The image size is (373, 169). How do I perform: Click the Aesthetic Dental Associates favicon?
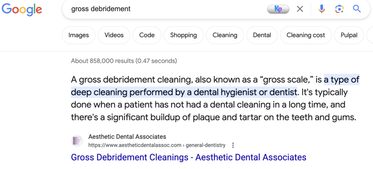tap(77, 141)
